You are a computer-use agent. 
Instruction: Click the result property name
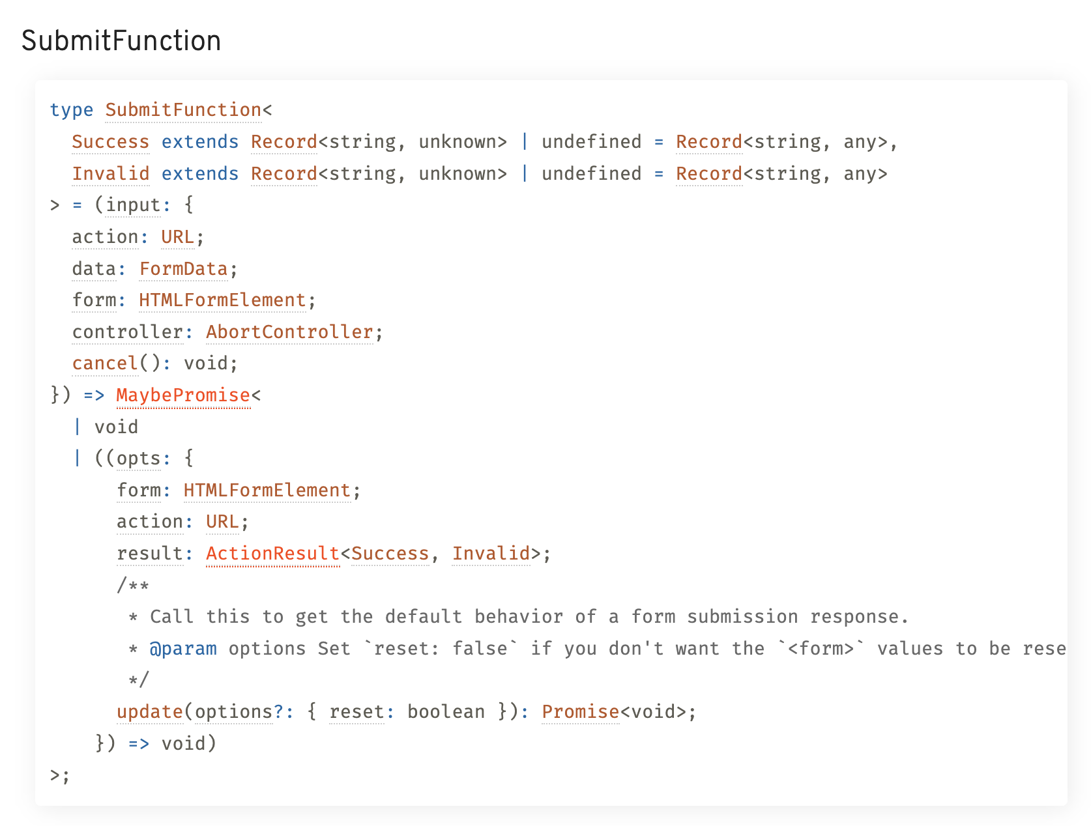(x=150, y=554)
